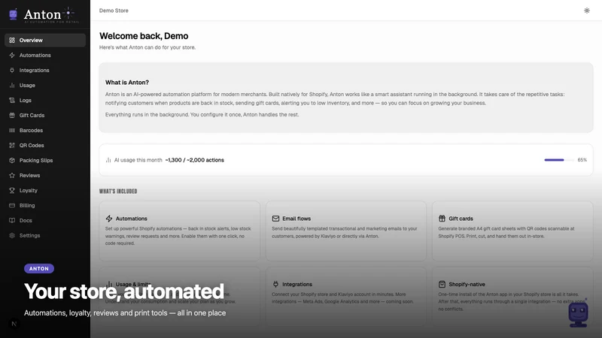The image size is (602, 338).
Task: Click the ~1,300 / ~2,000 actions text
Action: (x=195, y=160)
